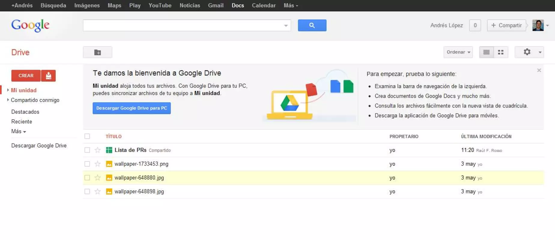The height and width of the screenshot is (240, 555).
Task: Star wallpaper-648880.jpg
Action: 98,178
